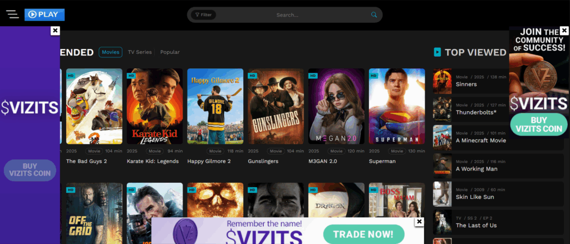Close the left Vizits ad
The image size is (570, 244).
pyautogui.click(x=55, y=31)
